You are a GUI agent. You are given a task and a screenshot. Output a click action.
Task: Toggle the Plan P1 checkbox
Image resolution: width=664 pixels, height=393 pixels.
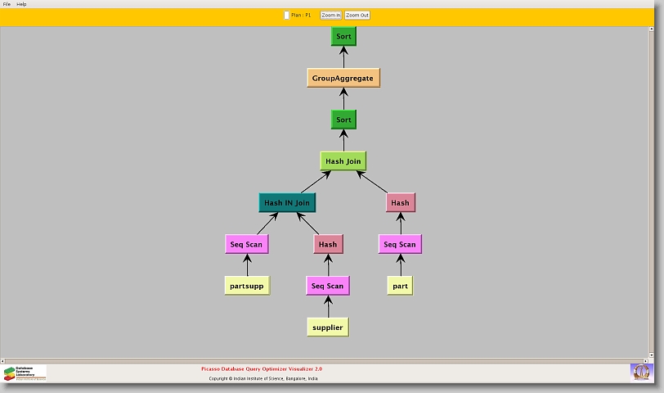pyautogui.click(x=286, y=15)
